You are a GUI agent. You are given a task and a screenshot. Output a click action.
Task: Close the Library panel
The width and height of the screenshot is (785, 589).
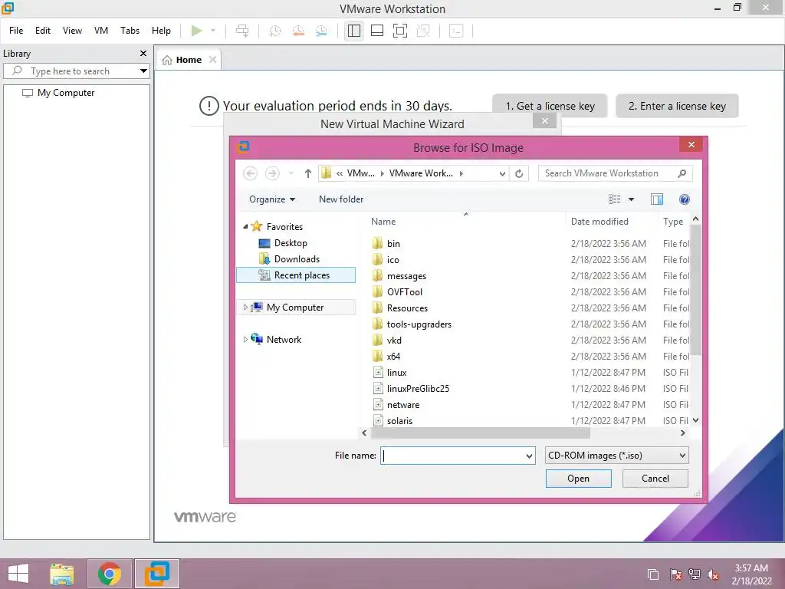tap(143, 53)
